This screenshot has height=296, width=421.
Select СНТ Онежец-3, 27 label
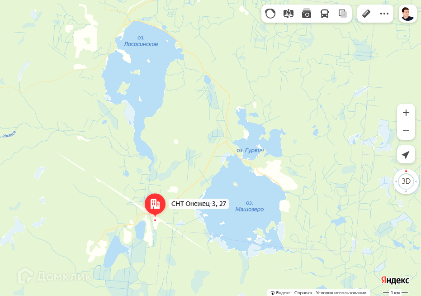pos(199,204)
